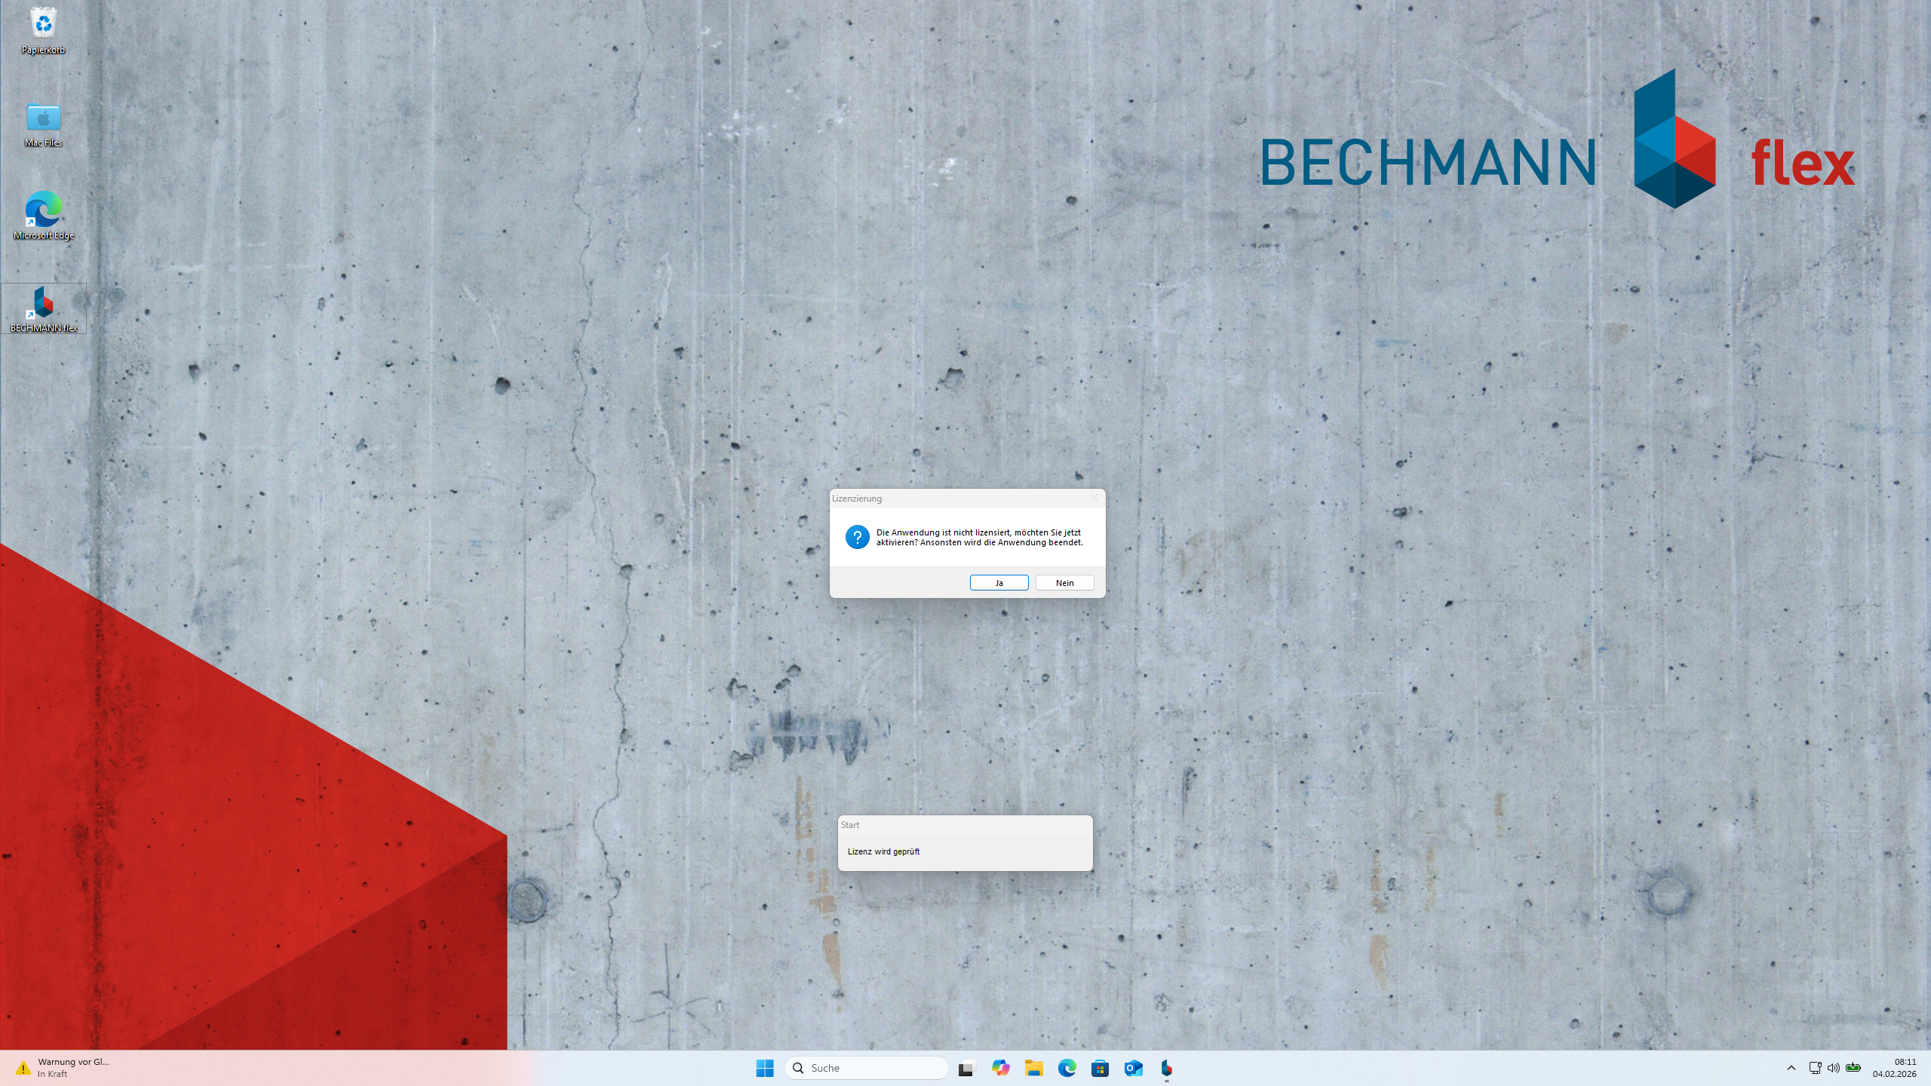This screenshot has height=1086, width=1931.
Task: Click the BECHMANN flex taskbar icon
Action: [x=1166, y=1068]
